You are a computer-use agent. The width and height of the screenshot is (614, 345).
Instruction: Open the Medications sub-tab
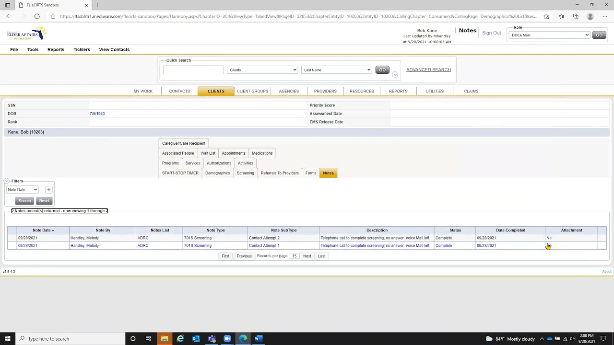coord(262,153)
